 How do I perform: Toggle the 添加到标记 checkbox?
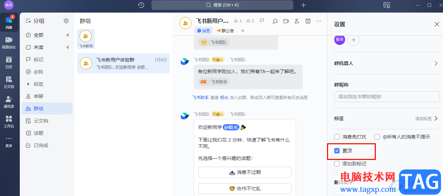click(x=337, y=164)
